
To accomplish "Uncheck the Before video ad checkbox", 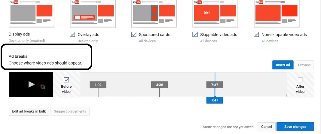I will [66, 80].
